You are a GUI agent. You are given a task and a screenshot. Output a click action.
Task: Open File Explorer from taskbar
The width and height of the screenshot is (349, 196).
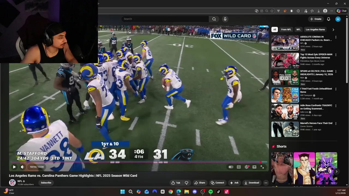(186, 192)
